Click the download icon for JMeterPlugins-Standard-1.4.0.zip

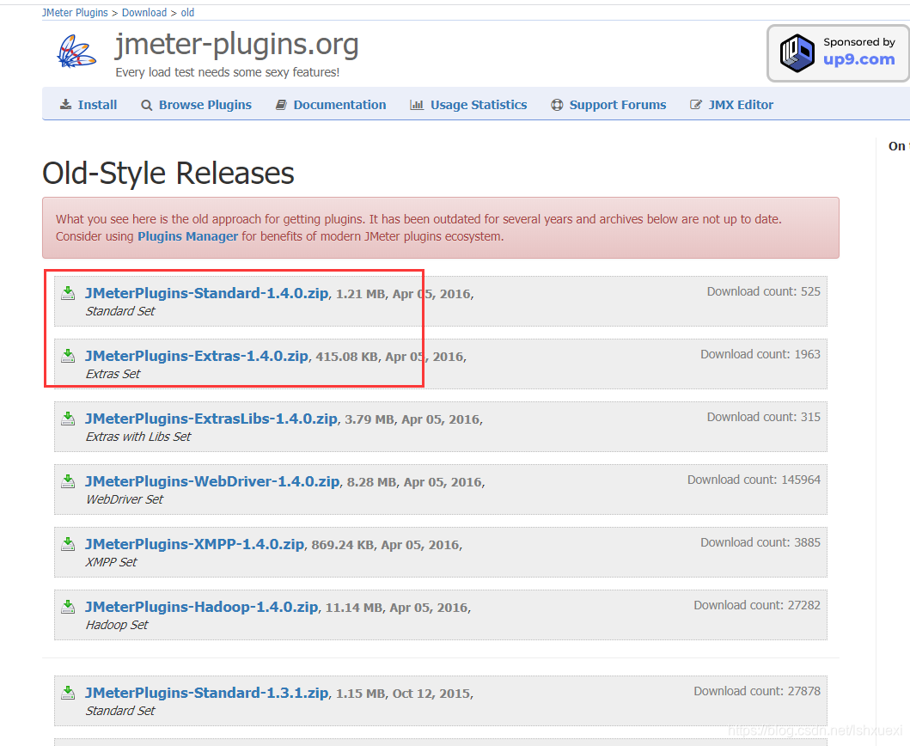[68, 292]
